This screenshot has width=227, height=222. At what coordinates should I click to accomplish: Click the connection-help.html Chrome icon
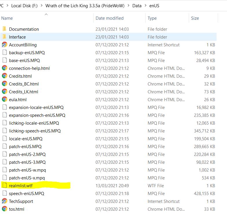pos(5,68)
